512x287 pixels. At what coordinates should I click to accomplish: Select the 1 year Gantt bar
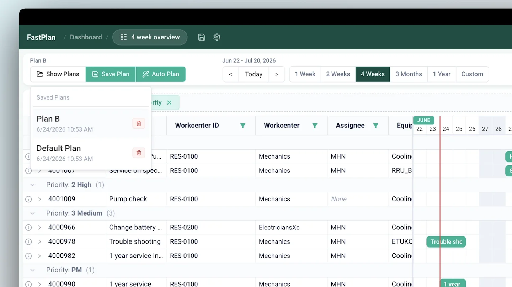pos(453,283)
